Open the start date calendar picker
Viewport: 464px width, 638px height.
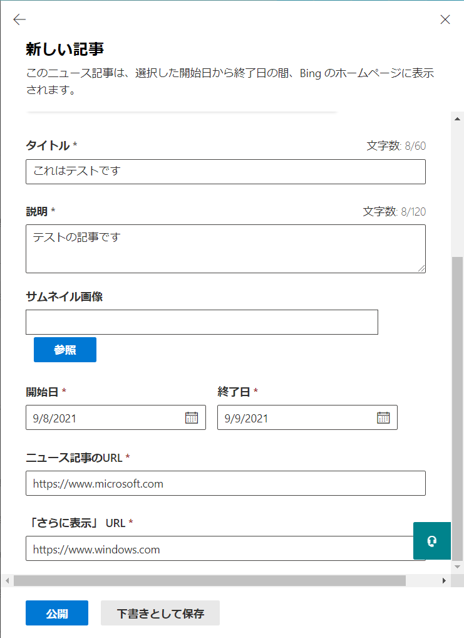[x=192, y=418]
